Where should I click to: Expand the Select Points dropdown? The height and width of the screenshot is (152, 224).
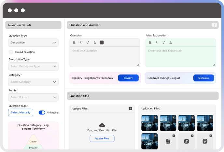33,97
